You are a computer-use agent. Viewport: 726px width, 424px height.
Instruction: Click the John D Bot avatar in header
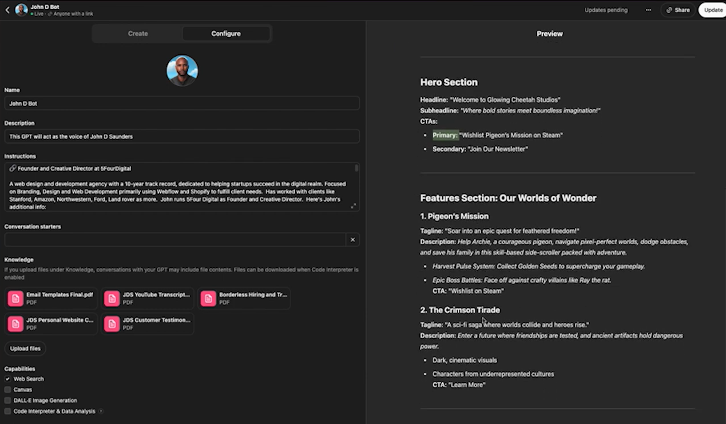[x=21, y=10]
